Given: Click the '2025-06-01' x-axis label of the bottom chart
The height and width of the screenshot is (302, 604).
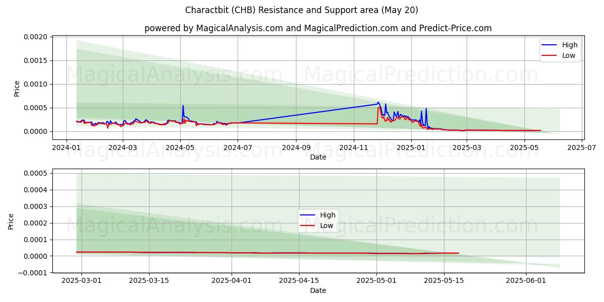Looking at the screenshot, I should (526, 281).
